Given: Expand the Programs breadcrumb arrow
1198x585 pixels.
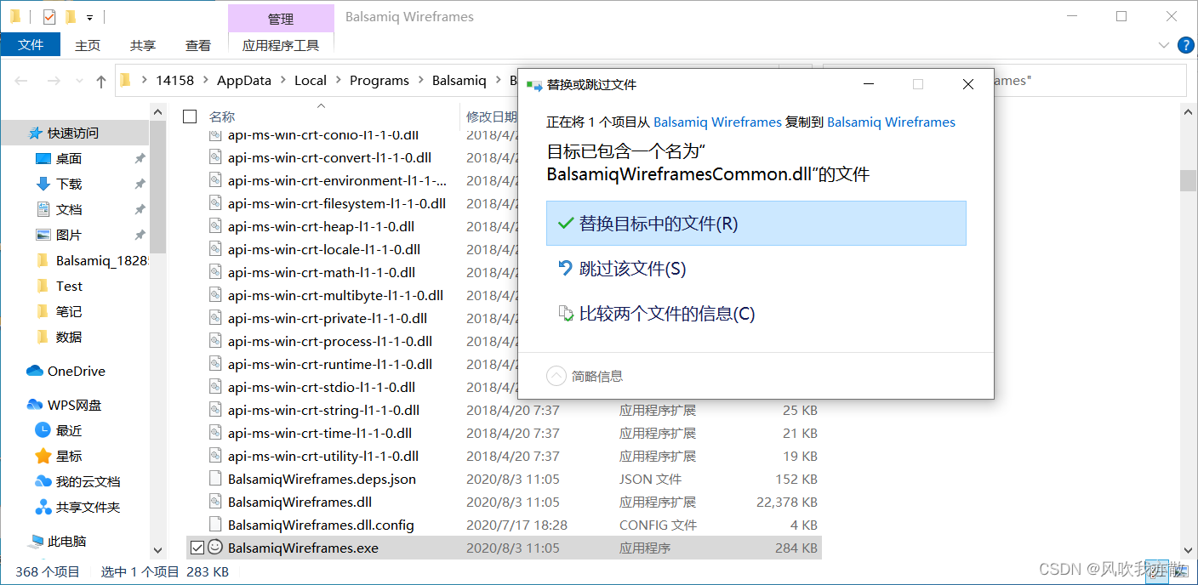Looking at the screenshot, I should tap(421, 81).
